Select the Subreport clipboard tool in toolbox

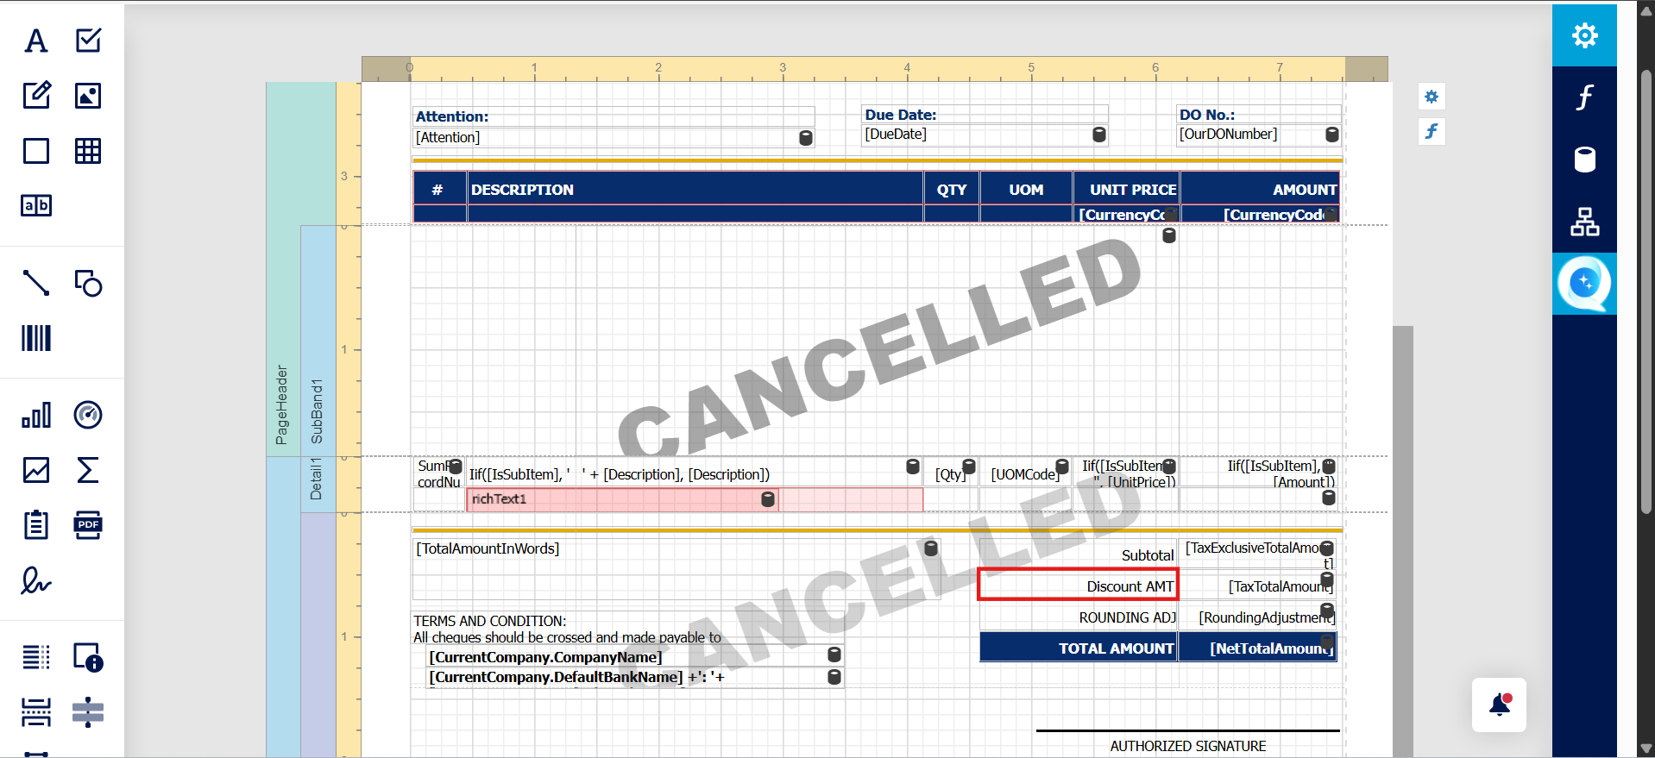36,524
